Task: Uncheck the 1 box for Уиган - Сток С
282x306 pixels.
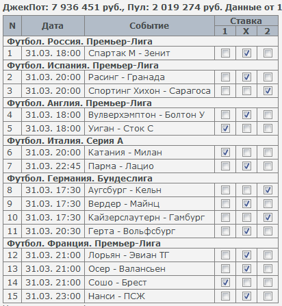Action: pyautogui.click(x=225, y=129)
